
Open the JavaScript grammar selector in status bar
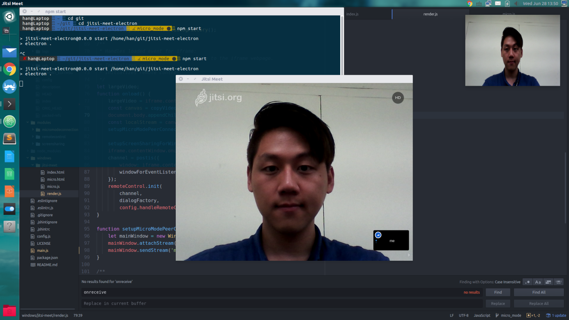482,315
